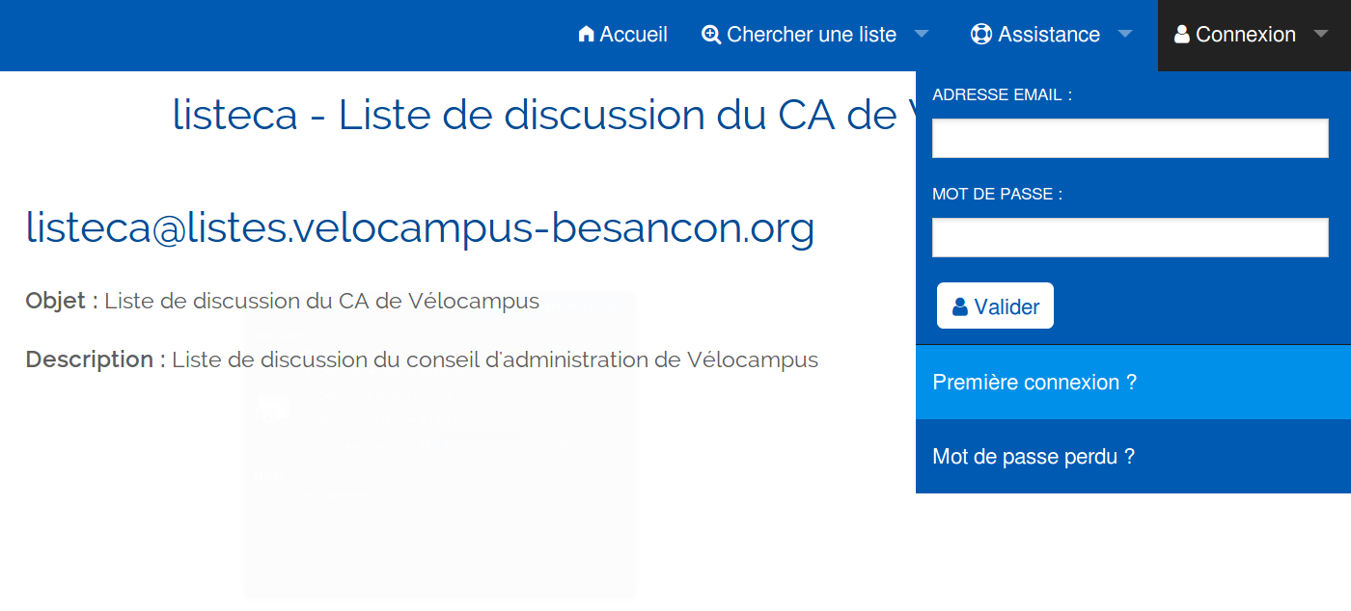Image resolution: width=1351 pixels, height=611 pixels.
Task: Click the user icon beside Connexion
Action: tap(1182, 35)
